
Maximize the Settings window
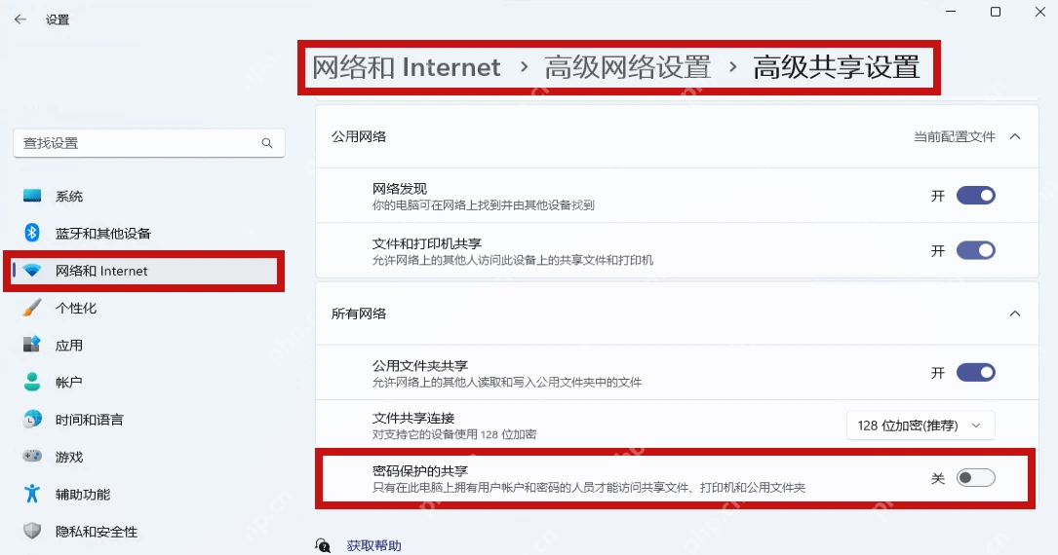pos(996,12)
